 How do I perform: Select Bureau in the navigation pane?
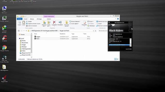[23, 41]
